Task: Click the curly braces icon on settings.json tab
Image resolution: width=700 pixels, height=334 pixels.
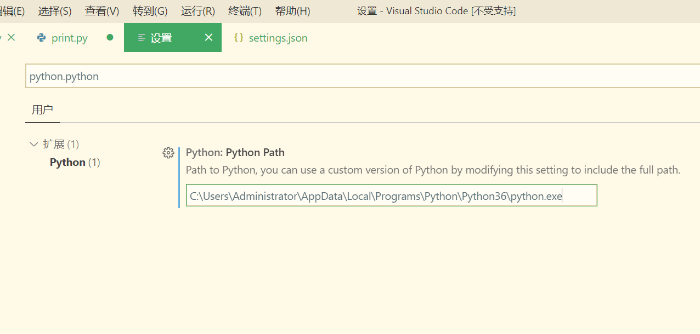Action: pos(239,37)
